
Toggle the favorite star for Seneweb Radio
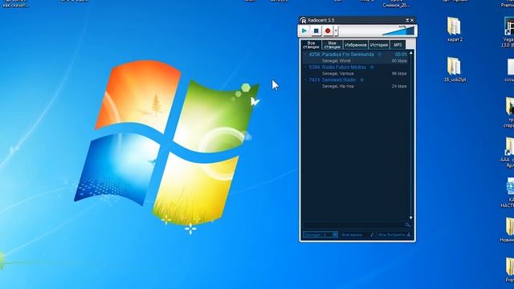coord(362,80)
